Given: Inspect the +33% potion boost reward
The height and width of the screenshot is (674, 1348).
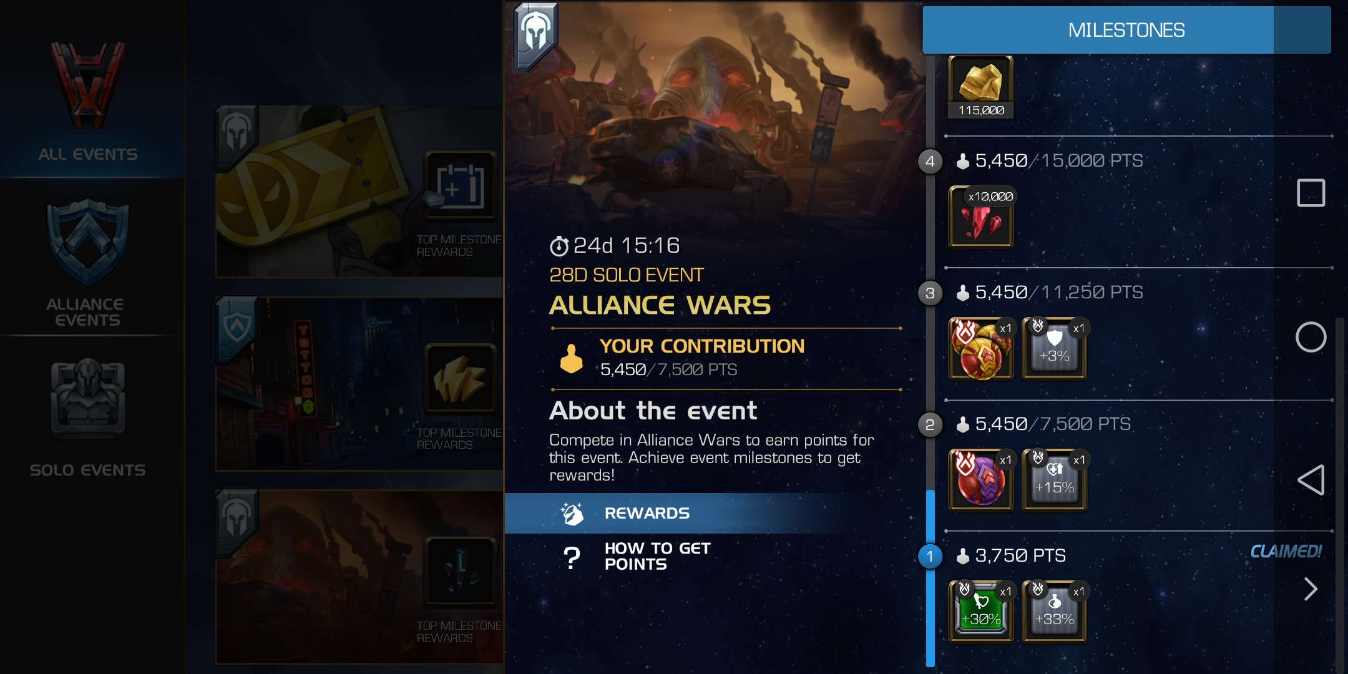Looking at the screenshot, I should (1055, 611).
